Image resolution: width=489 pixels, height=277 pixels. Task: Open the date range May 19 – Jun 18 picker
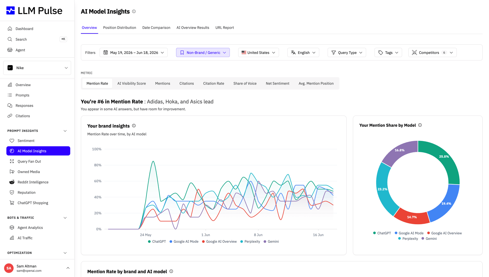[134, 52]
